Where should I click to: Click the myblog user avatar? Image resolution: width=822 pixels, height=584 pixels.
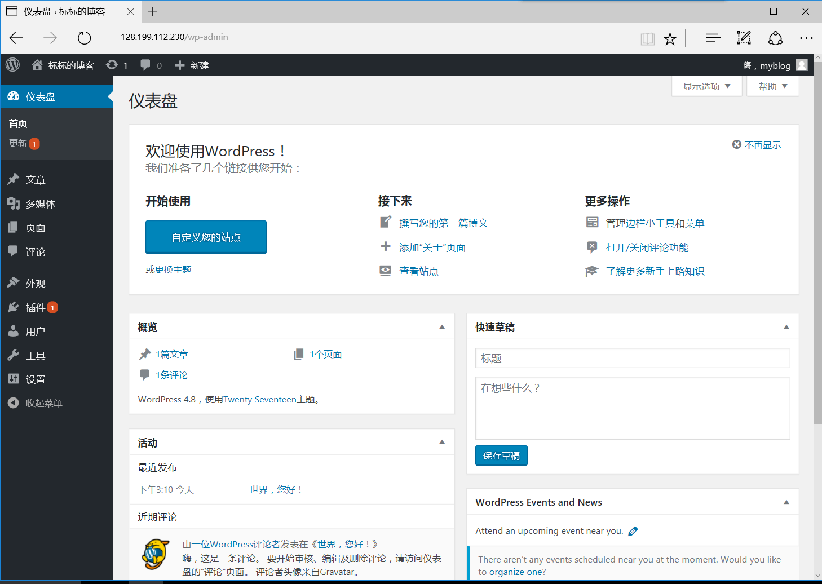pyautogui.click(x=802, y=65)
